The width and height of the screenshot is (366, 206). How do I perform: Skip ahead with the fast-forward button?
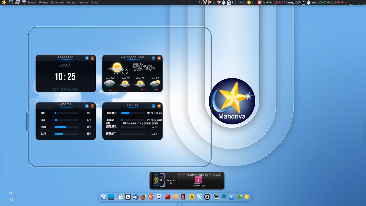coord(174,180)
